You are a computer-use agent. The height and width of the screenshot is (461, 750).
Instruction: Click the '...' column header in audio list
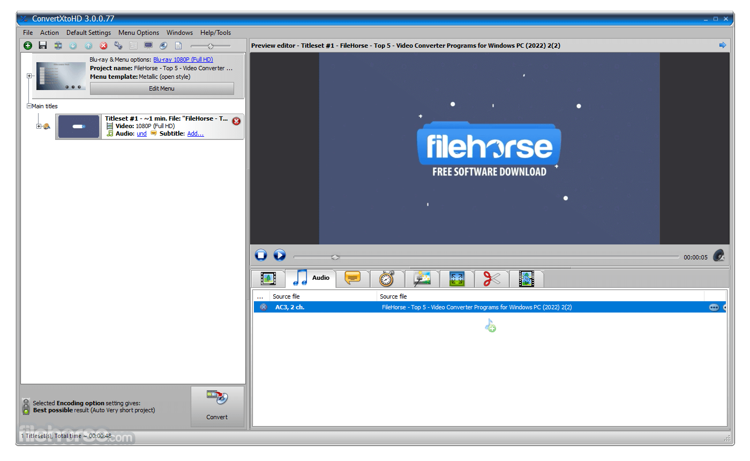pyautogui.click(x=261, y=296)
